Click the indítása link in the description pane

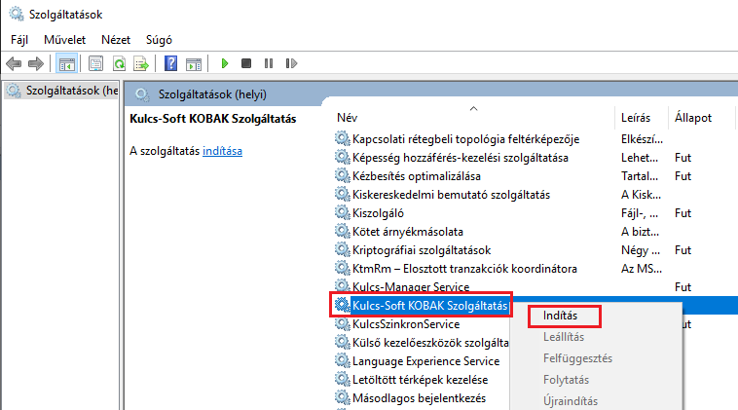click(x=222, y=151)
